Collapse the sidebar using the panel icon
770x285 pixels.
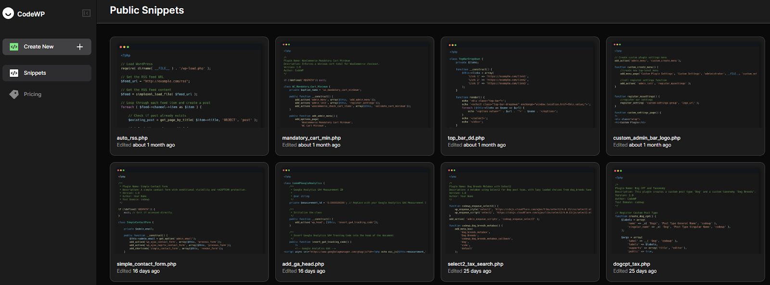[87, 13]
